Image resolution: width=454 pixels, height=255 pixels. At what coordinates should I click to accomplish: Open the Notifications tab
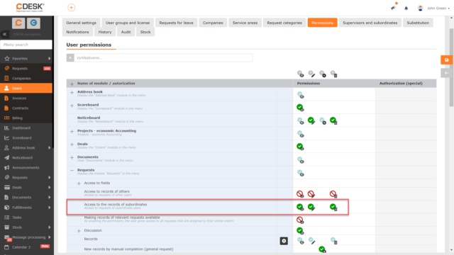77,32
